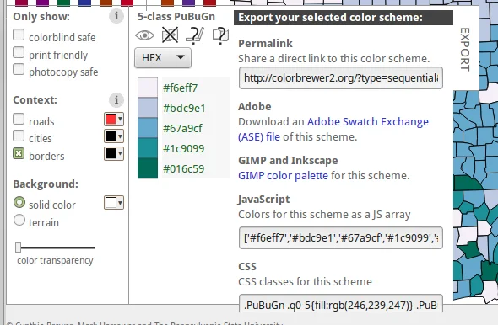Click the crossed-out print friendly icon

click(x=170, y=35)
